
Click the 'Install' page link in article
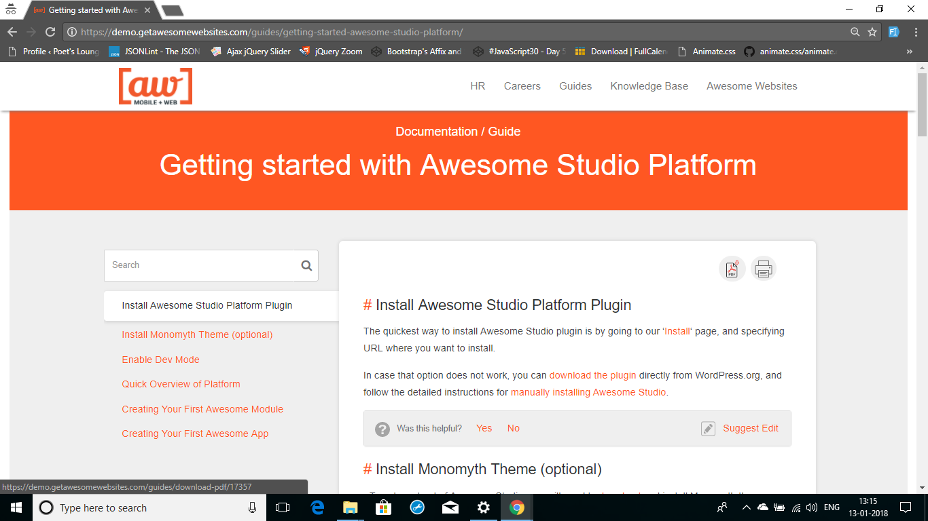click(x=677, y=332)
